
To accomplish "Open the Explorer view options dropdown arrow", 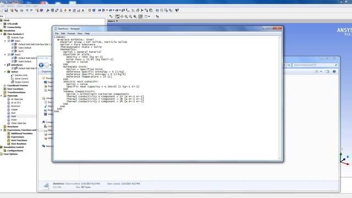I will (321, 71).
